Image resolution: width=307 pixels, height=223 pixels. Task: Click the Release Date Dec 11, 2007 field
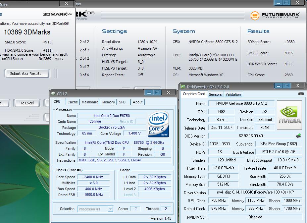[x=221, y=128]
